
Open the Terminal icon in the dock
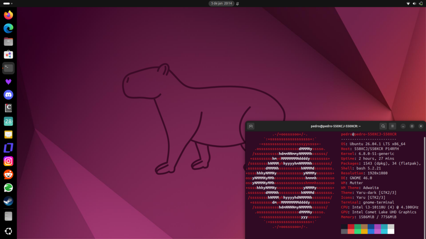point(8,68)
